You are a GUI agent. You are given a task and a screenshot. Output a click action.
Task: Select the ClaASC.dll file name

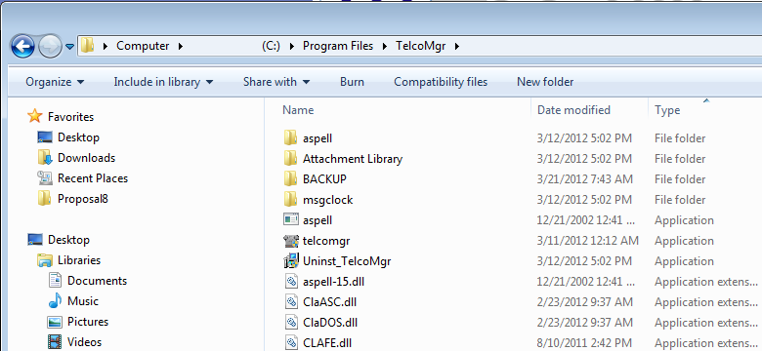329,301
